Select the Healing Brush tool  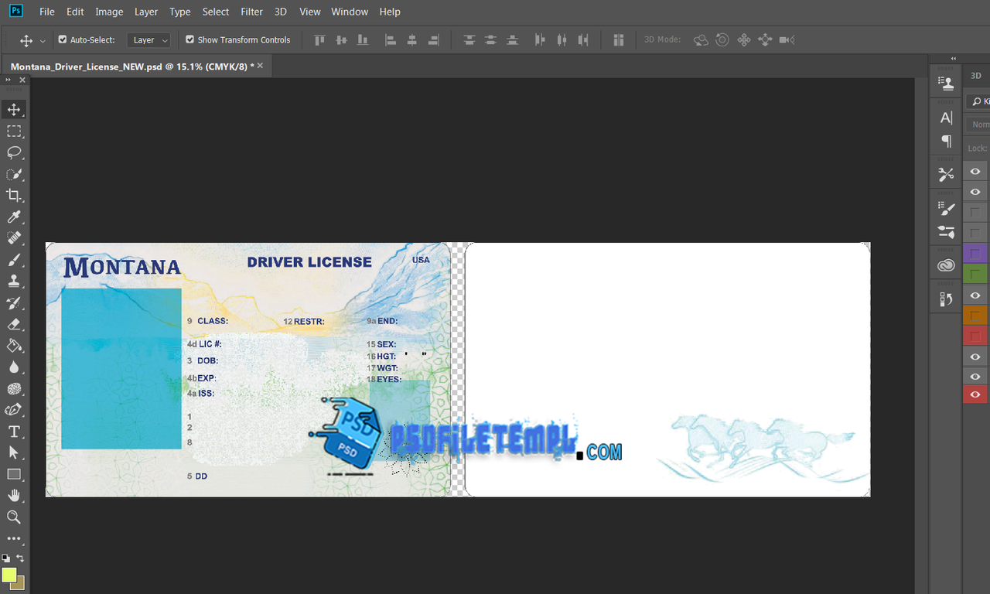pos(14,238)
